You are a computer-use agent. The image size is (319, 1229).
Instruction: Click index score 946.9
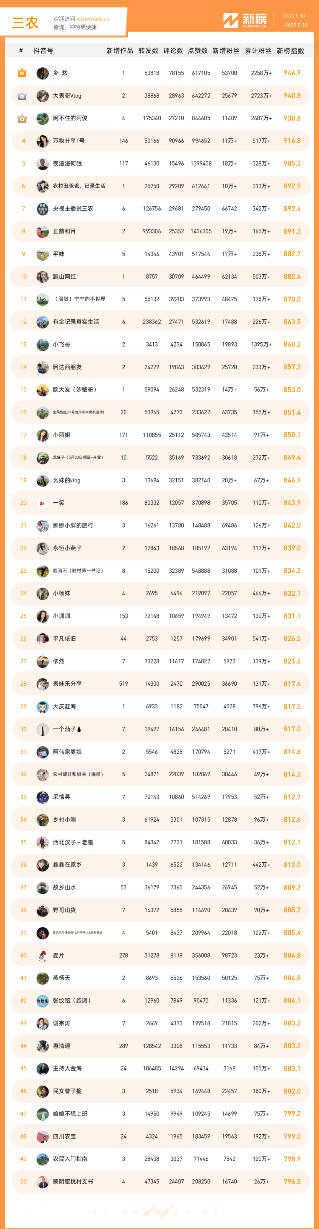point(292,73)
